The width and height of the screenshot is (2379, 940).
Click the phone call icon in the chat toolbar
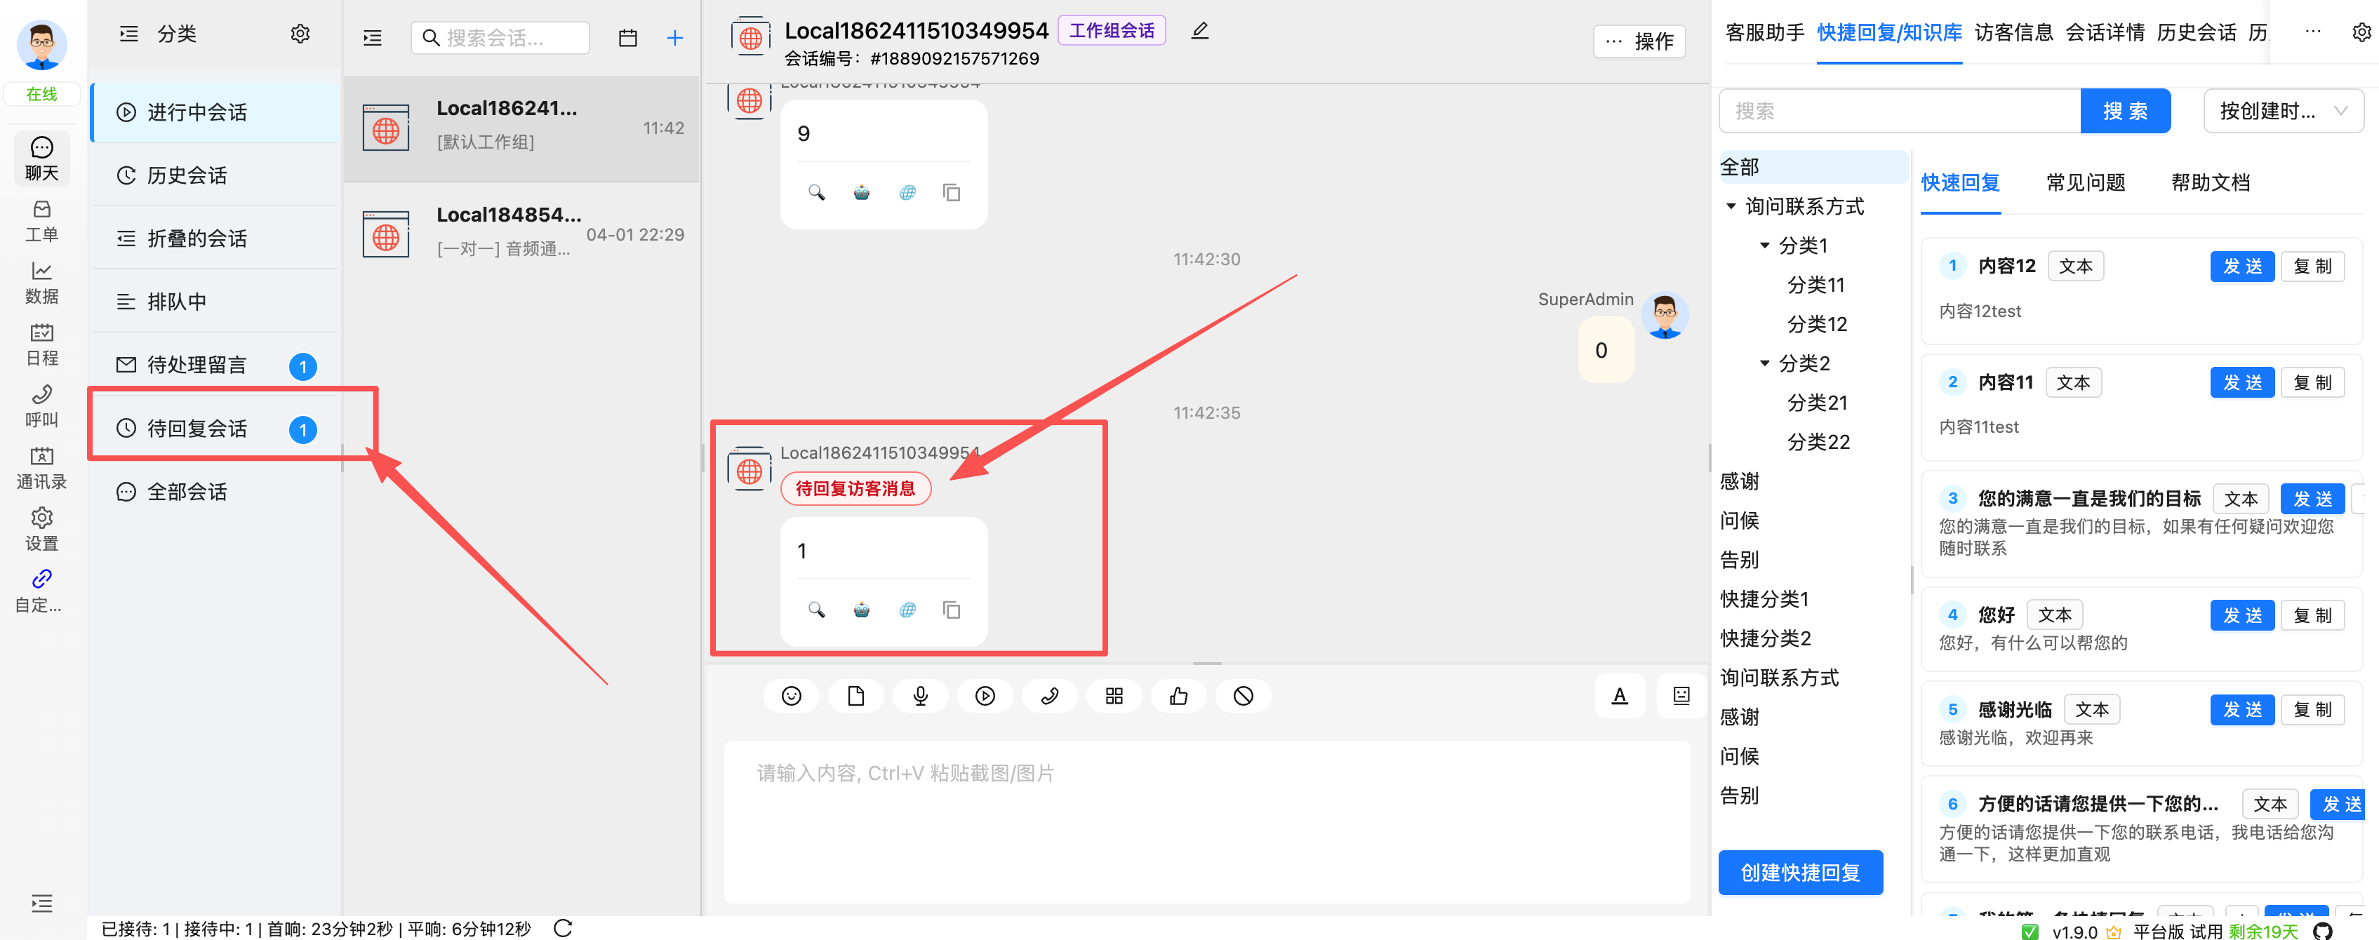click(x=1049, y=695)
